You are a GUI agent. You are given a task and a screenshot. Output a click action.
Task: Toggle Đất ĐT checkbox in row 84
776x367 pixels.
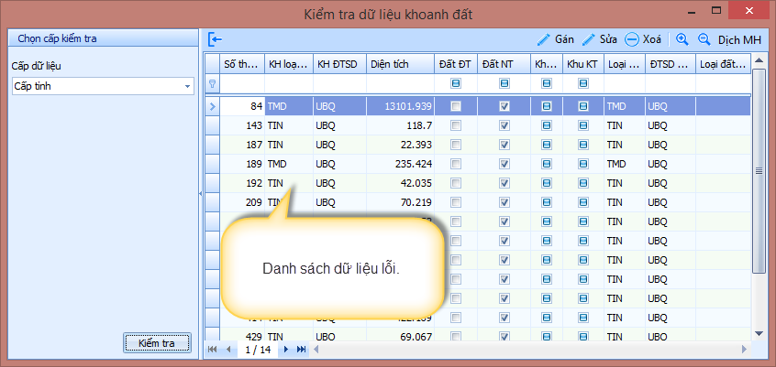[456, 106]
